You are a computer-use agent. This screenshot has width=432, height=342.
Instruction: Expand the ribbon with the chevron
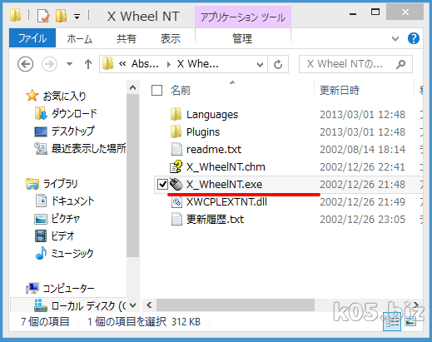[395, 38]
